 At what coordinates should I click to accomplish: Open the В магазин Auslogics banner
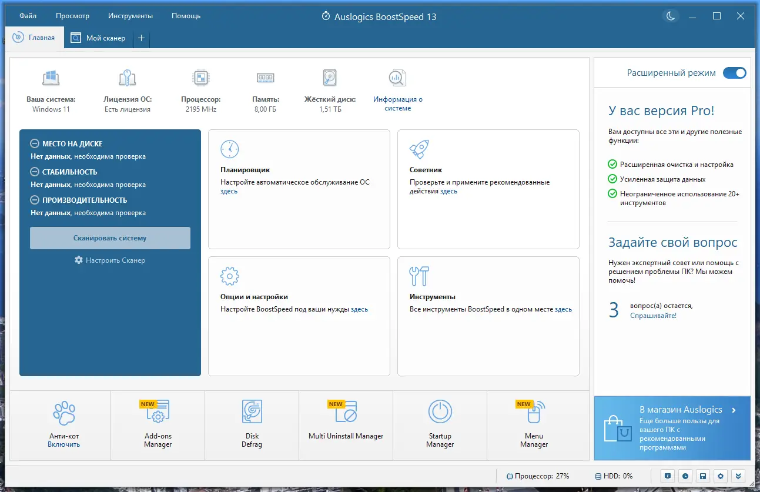[672, 428]
